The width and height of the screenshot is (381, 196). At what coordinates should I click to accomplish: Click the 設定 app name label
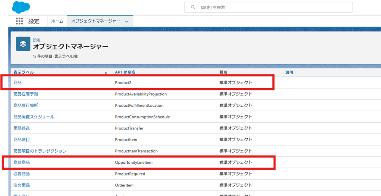click(34, 21)
